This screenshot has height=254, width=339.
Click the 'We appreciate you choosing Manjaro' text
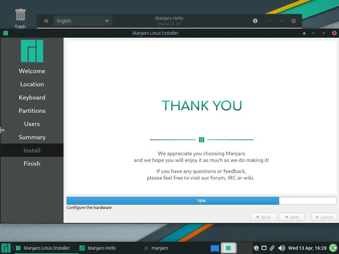(x=202, y=153)
